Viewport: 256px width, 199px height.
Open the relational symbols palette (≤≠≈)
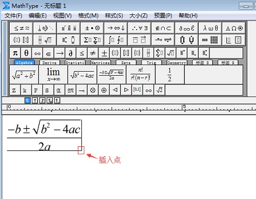coord(22,28)
